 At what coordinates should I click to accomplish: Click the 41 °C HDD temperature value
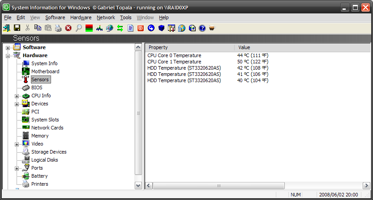point(253,74)
